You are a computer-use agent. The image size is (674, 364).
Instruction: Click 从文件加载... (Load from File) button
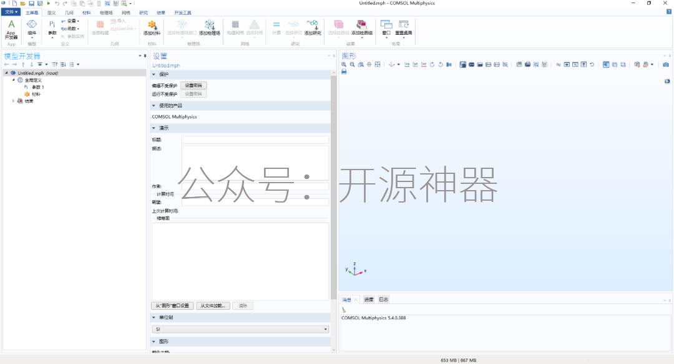coord(213,305)
